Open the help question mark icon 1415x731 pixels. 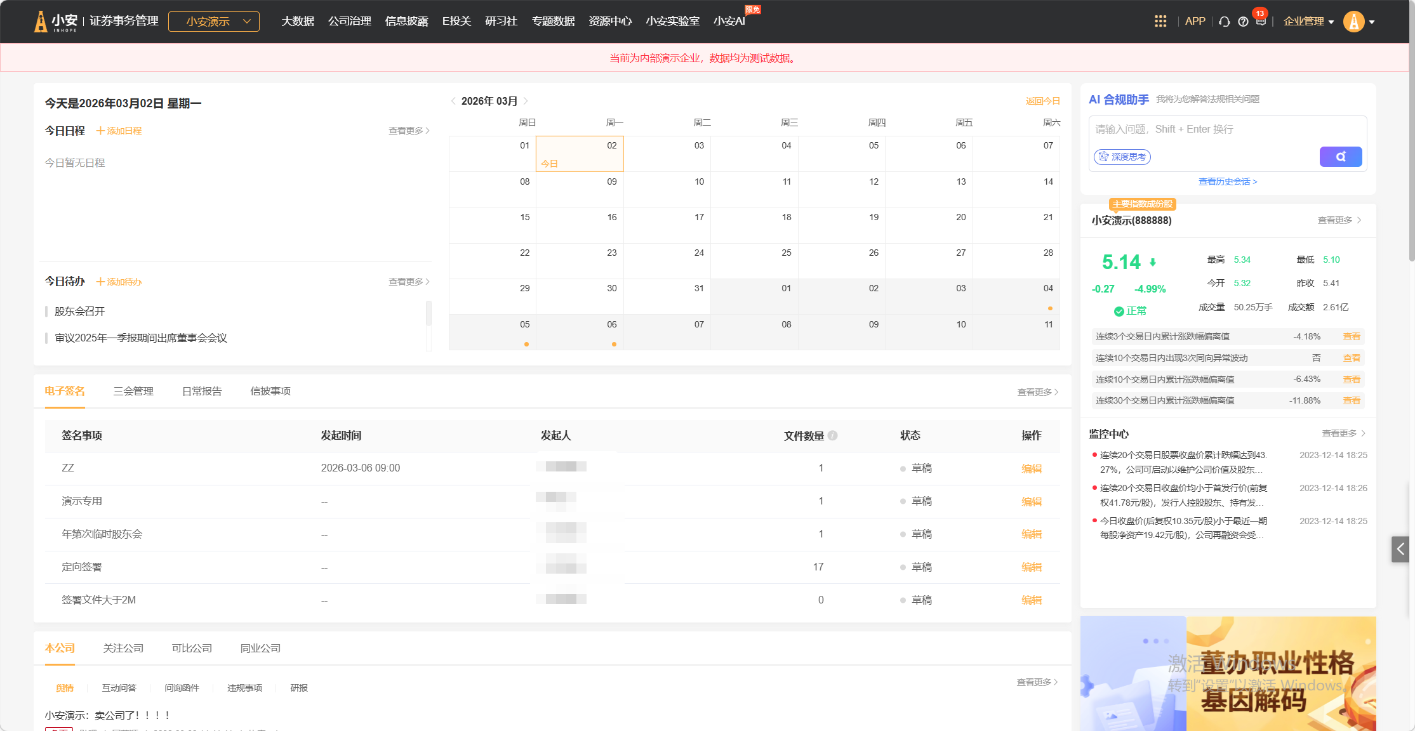pos(1243,22)
